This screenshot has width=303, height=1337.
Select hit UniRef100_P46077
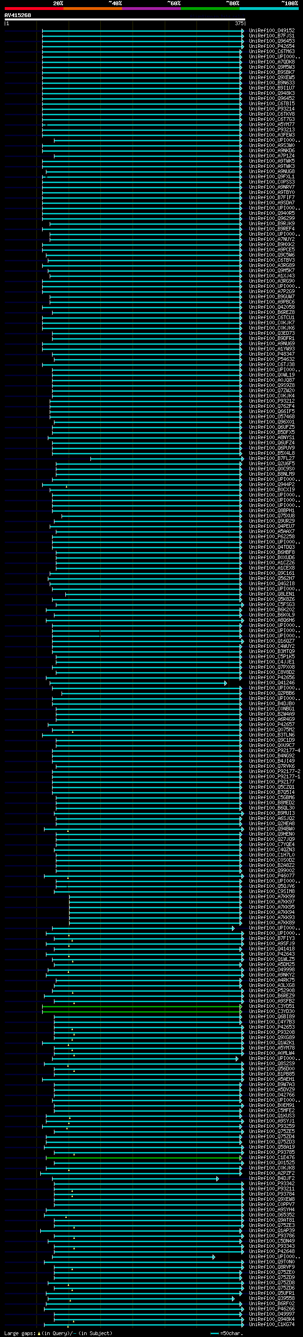click(x=272, y=876)
